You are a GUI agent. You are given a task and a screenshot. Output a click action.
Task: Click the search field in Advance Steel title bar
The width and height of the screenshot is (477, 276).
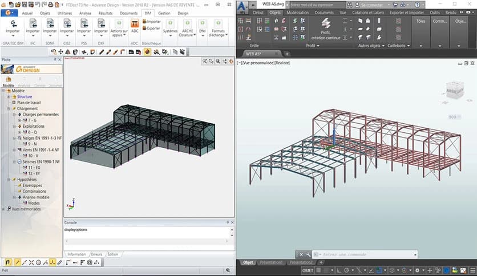pyautogui.click(x=317, y=5)
